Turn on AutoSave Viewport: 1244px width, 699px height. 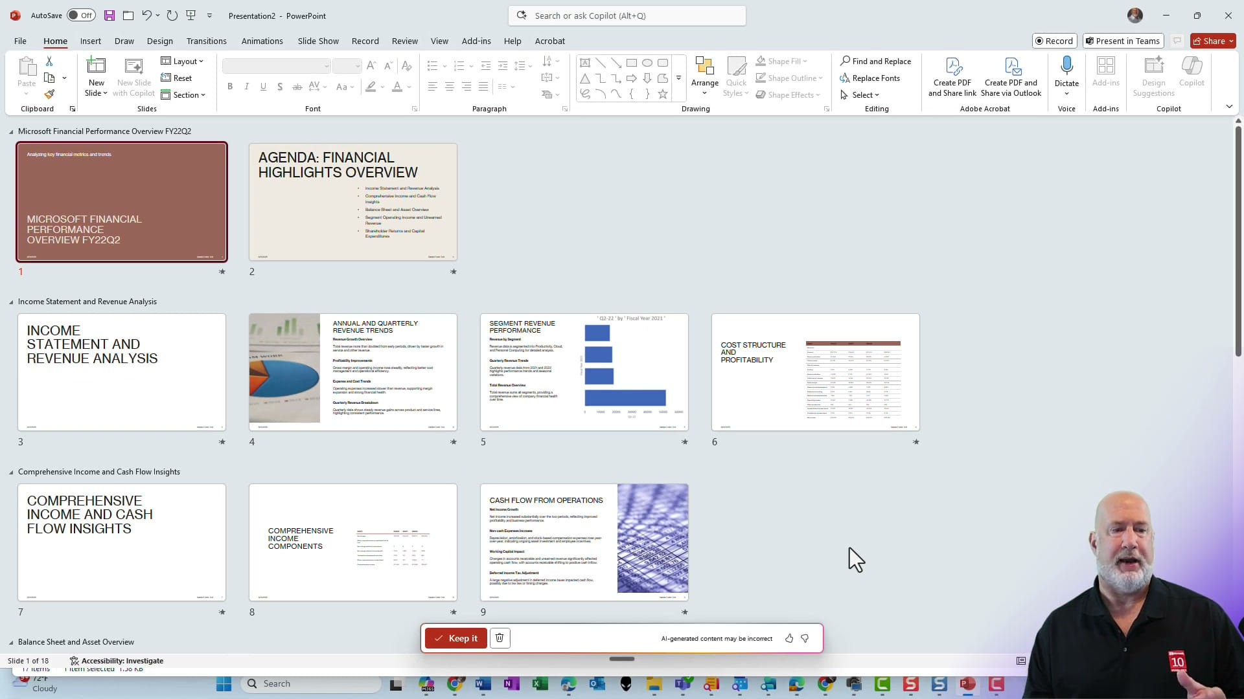pyautogui.click(x=80, y=15)
